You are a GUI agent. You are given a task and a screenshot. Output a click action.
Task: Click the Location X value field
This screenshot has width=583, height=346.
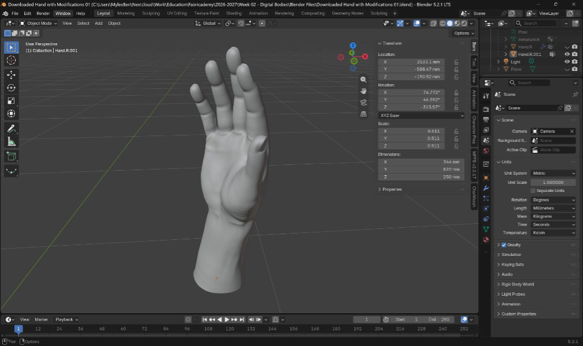(411, 62)
